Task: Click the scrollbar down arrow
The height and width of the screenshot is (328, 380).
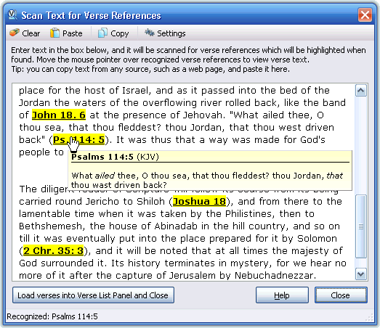Action: point(361,274)
